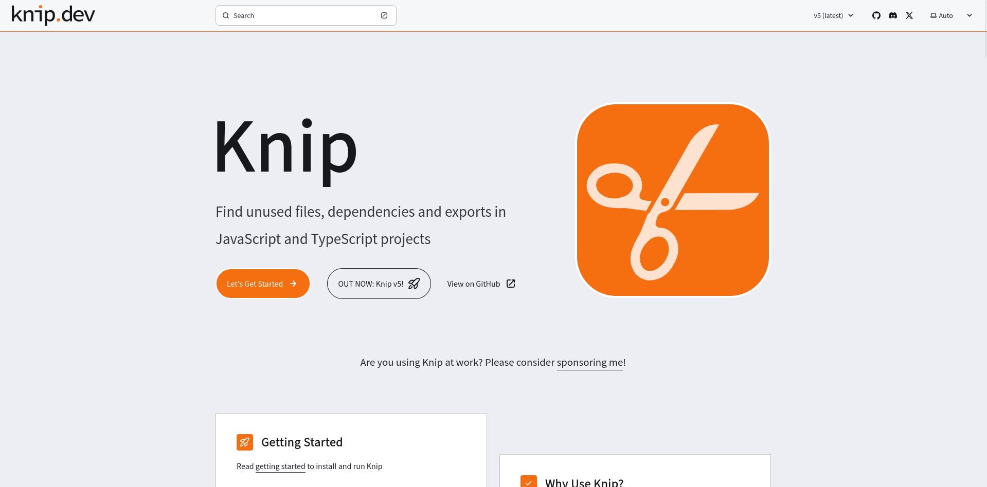Click the knip.dev logo
The height and width of the screenshot is (487, 987).
click(x=53, y=15)
